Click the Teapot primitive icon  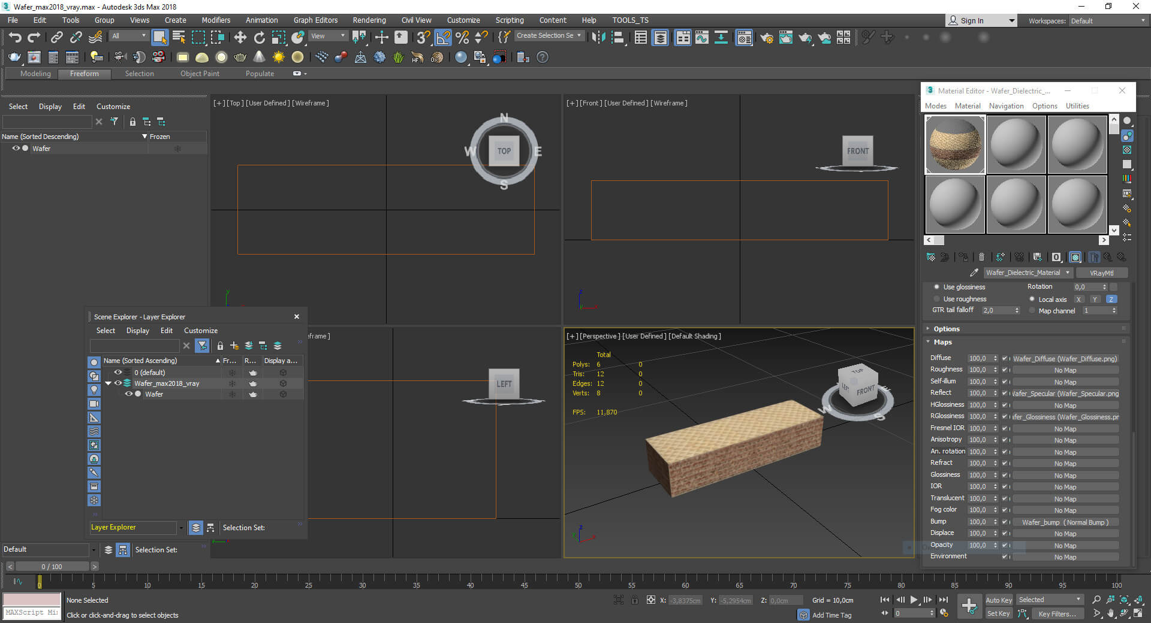pos(240,58)
